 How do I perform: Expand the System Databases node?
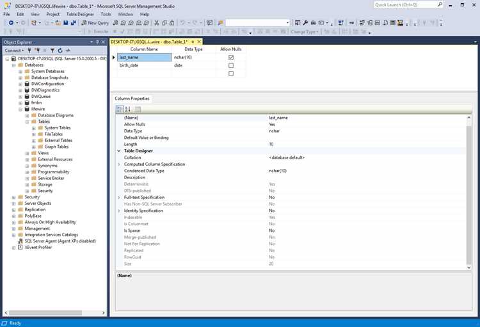click(20, 71)
